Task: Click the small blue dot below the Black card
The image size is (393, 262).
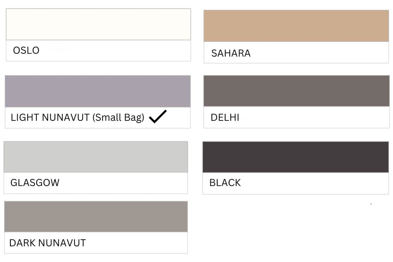Action: click(371, 204)
